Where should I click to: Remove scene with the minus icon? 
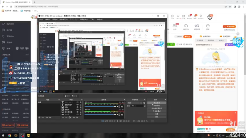[x=43, y=117]
